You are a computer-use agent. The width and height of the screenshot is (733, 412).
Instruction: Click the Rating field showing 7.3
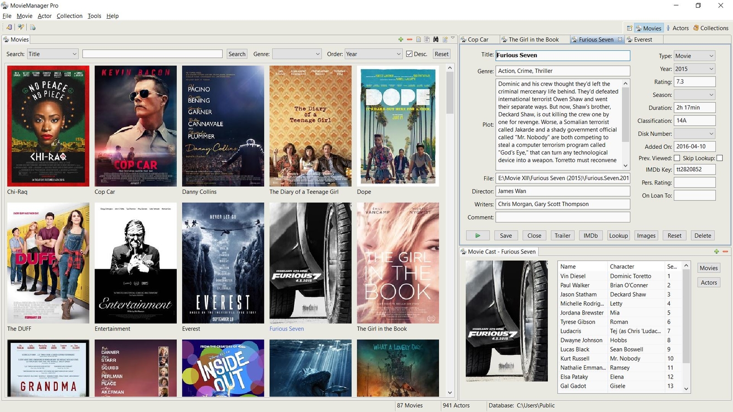pyautogui.click(x=695, y=82)
